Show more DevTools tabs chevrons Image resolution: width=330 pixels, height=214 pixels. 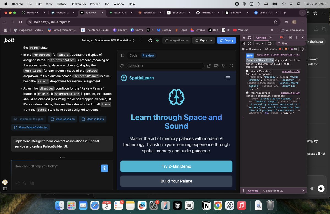point(271,38)
